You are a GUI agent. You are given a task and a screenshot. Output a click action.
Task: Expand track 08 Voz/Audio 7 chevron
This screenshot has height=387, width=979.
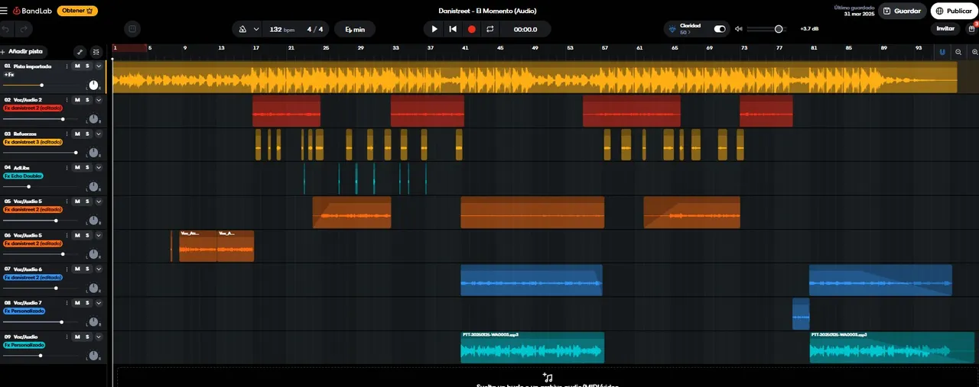[99, 303]
